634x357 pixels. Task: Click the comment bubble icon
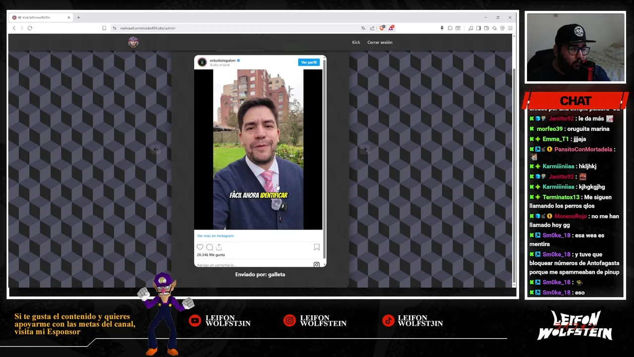(210, 247)
